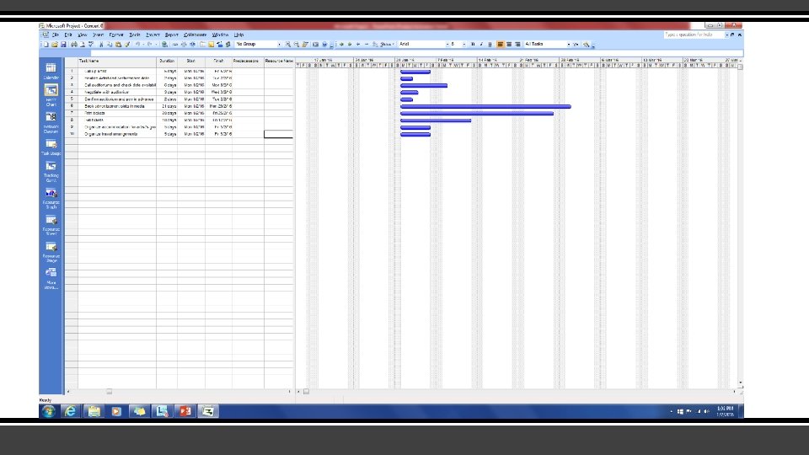Open the Windows Start button
This screenshot has width=809, height=455.
click(x=49, y=411)
